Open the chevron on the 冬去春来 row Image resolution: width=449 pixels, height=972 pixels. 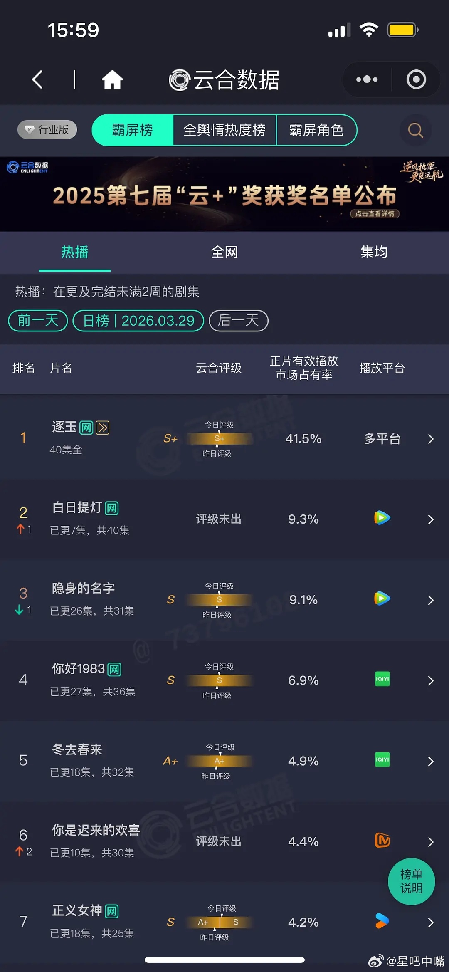tap(430, 761)
